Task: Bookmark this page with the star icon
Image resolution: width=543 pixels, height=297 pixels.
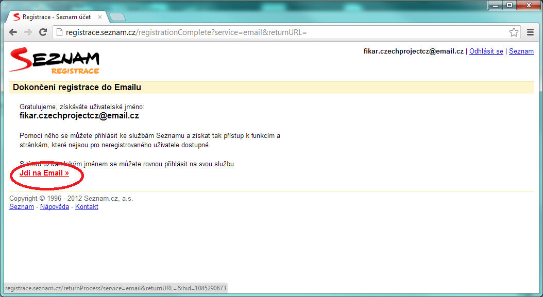Action: point(514,32)
